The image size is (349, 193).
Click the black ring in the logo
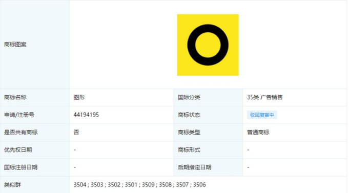pyautogui.click(x=208, y=45)
